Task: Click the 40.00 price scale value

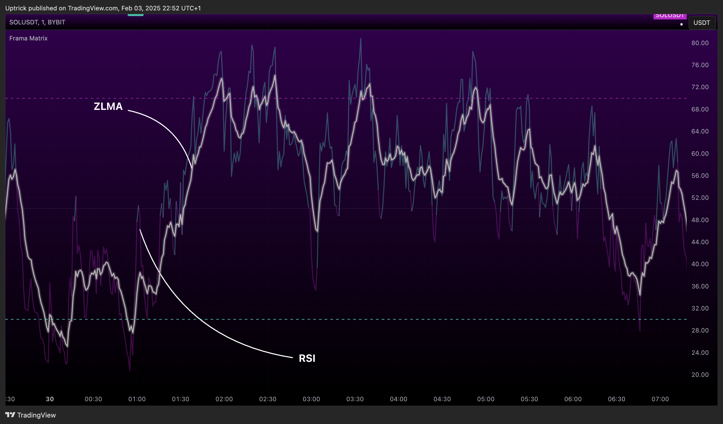Action: 700,264
